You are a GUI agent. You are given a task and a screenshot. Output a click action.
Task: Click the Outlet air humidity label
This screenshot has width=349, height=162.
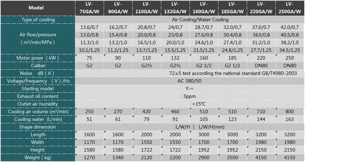38,104
